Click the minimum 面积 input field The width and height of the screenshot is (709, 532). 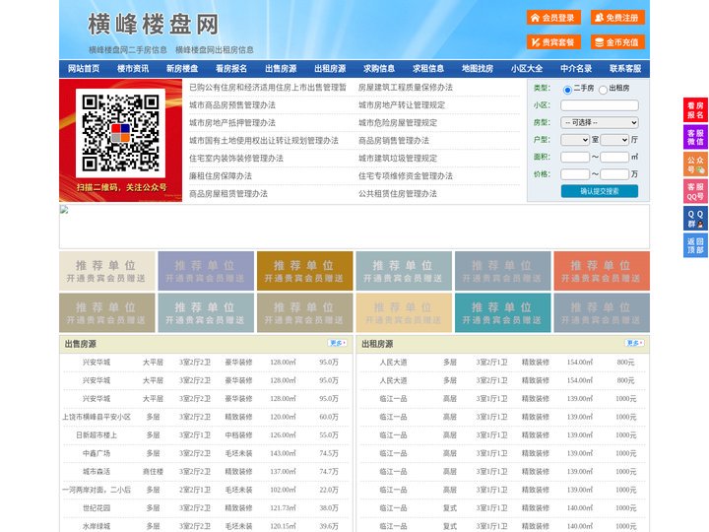pyautogui.click(x=575, y=157)
